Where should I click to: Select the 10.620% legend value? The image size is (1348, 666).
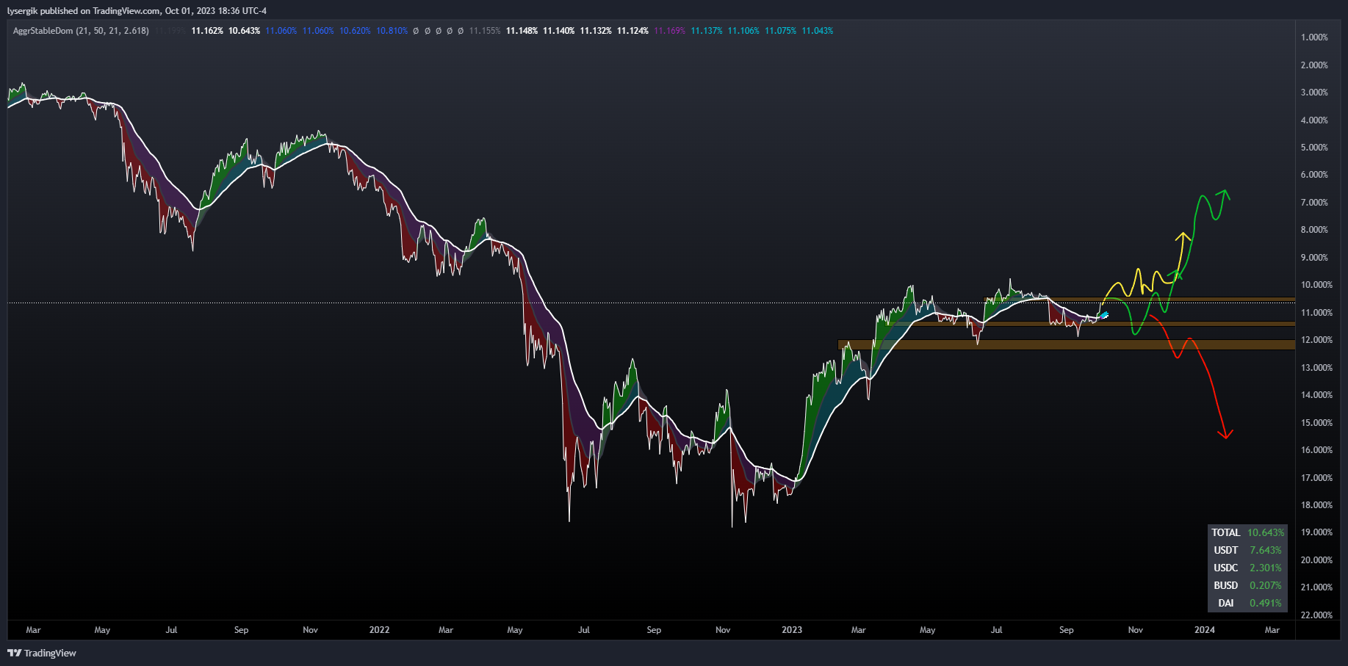355,31
